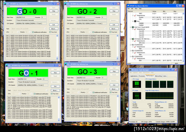Stop the stress test in GO - 0 window
186x132 pixels.
54,11
